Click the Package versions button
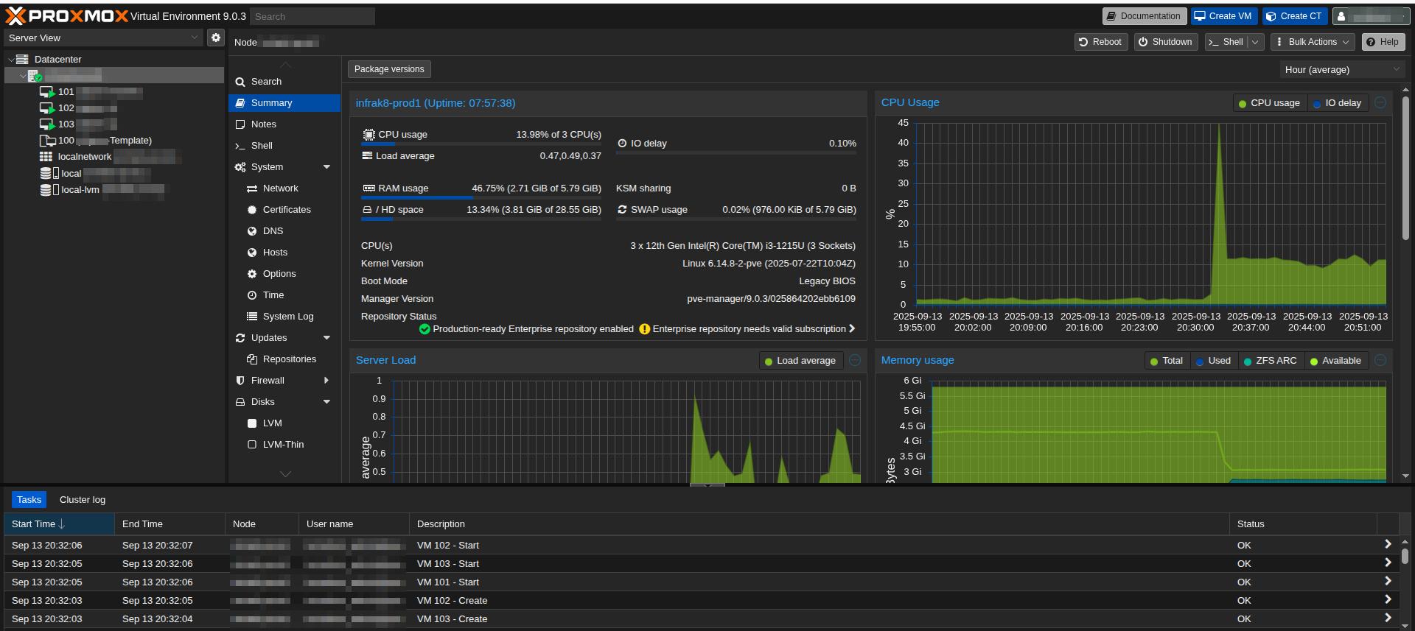This screenshot has height=631, width=1415. 389,69
